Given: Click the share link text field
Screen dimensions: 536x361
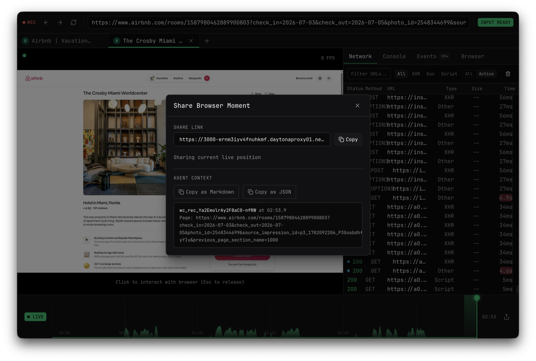Looking at the screenshot, I should pyautogui.click(x=252, y=139).
